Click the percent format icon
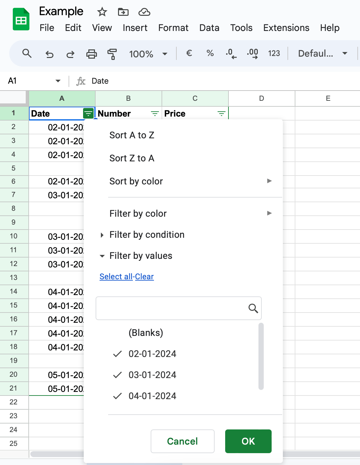The width and height of the screenshot is (360, 465). (210, 54)
